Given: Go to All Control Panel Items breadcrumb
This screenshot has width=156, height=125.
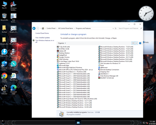Looking at the screenshot, I should tap(66, 28).
